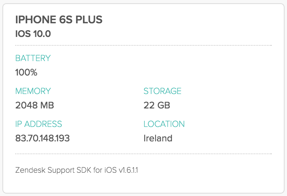
Task: Select the 83.70.148.193 IP address value
Action: [42, 139]
